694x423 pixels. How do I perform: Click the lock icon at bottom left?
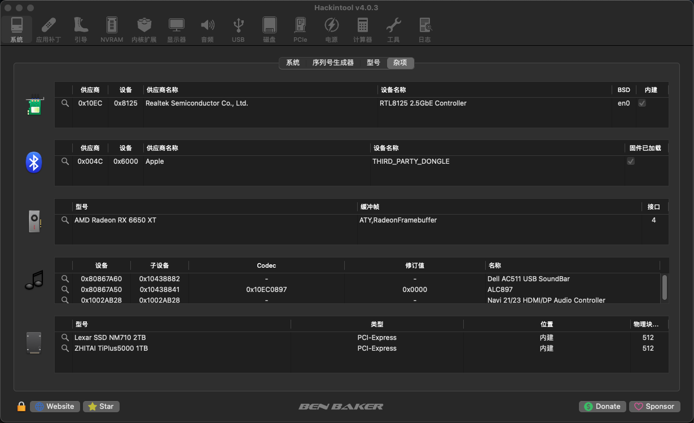[x=21, y=406]
